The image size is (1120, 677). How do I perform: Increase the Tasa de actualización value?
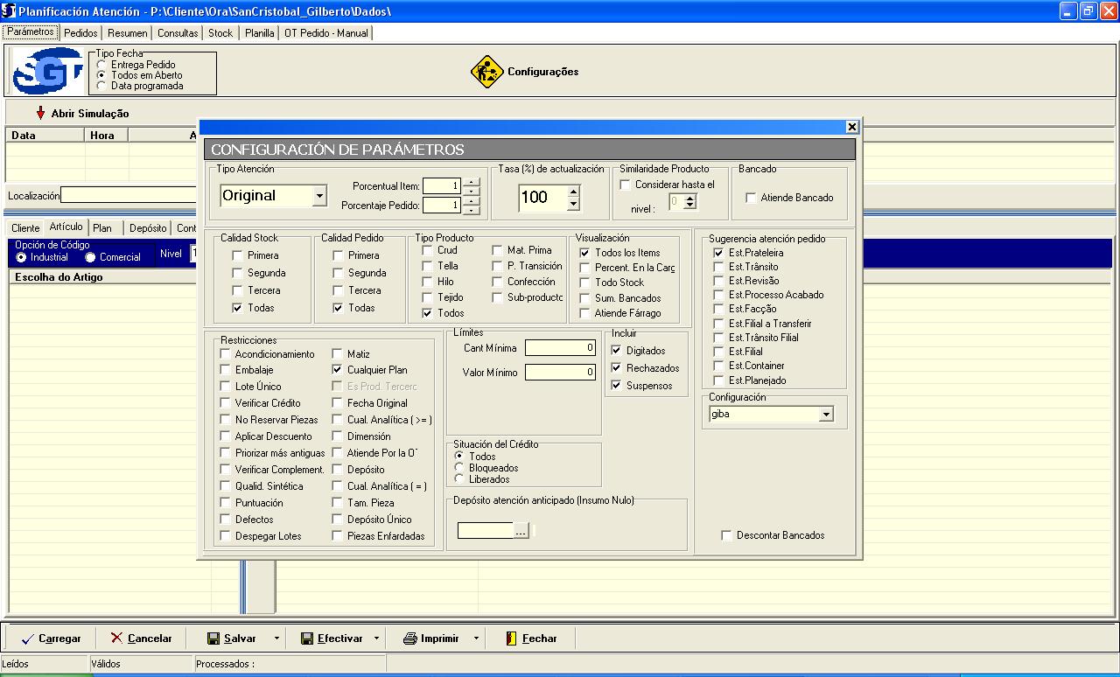pyautogui.click(x=573, y=191)
